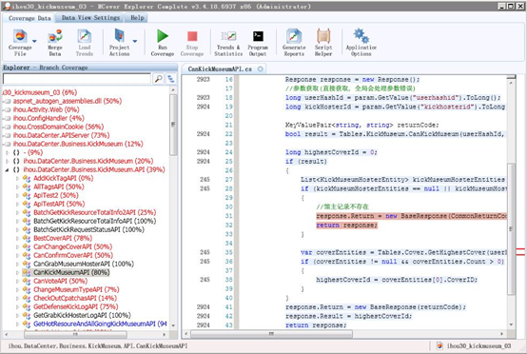Click the namespace braces icon for KickMuseum.API
Viewport: 527px width, 354px height.
coord(16,169)
